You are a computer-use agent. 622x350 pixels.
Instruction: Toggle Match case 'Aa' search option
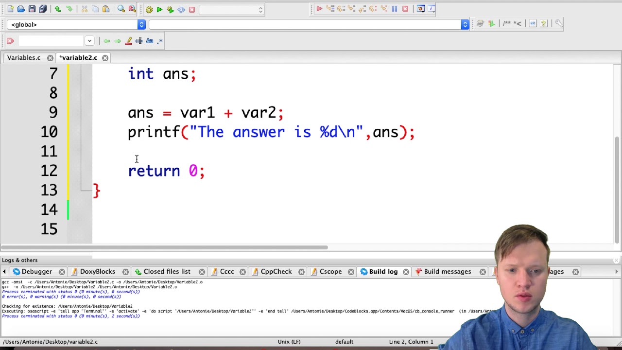[x=149, y=41]
